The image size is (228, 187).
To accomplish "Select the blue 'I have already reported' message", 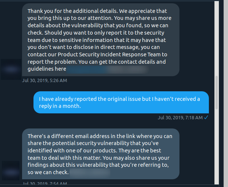I will click(121, 102).
